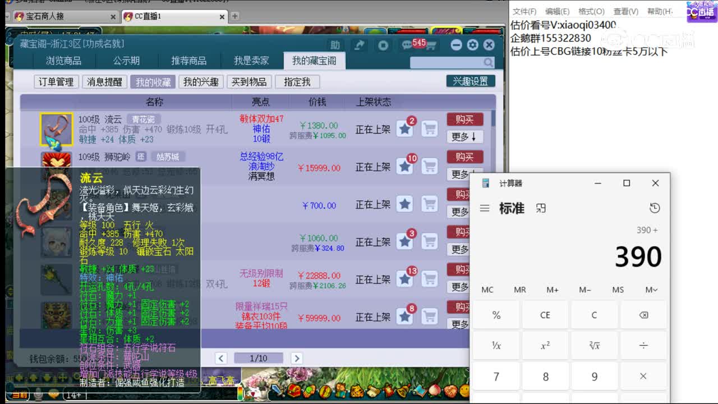Add ¥22888.00 item to shopping cart
Image resolution: width=718 pixels, height=404 pixels.
click(x=430, y=279)
